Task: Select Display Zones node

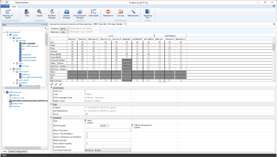Action: tap(18, 103)
